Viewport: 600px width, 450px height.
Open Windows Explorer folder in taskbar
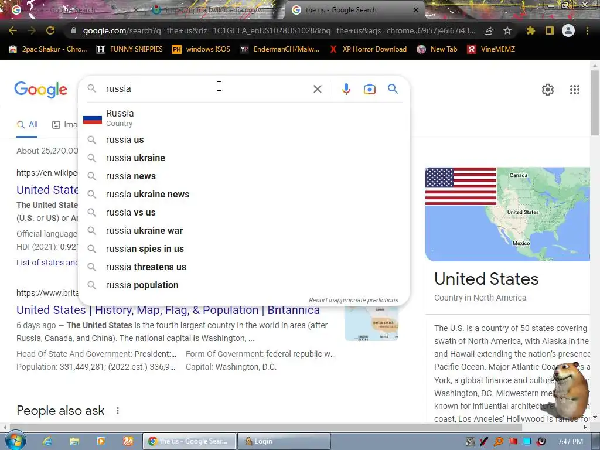pyautogui.click(x=74, y=441)
